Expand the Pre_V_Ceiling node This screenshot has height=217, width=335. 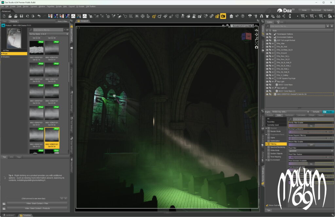pyautogui.click(x=273, y=75)
